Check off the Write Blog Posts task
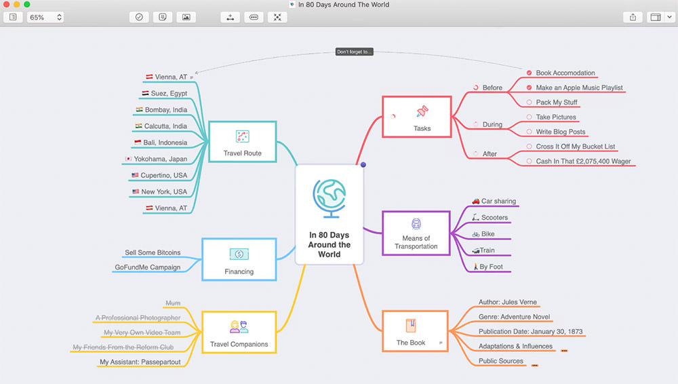Viewport: 678px width, 384px height. pyautogui.click(x=529, y=132)
